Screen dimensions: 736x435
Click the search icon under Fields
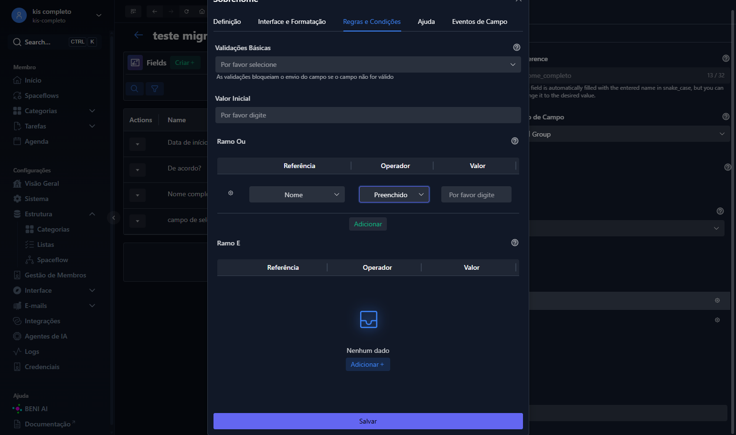click(135, 88)
